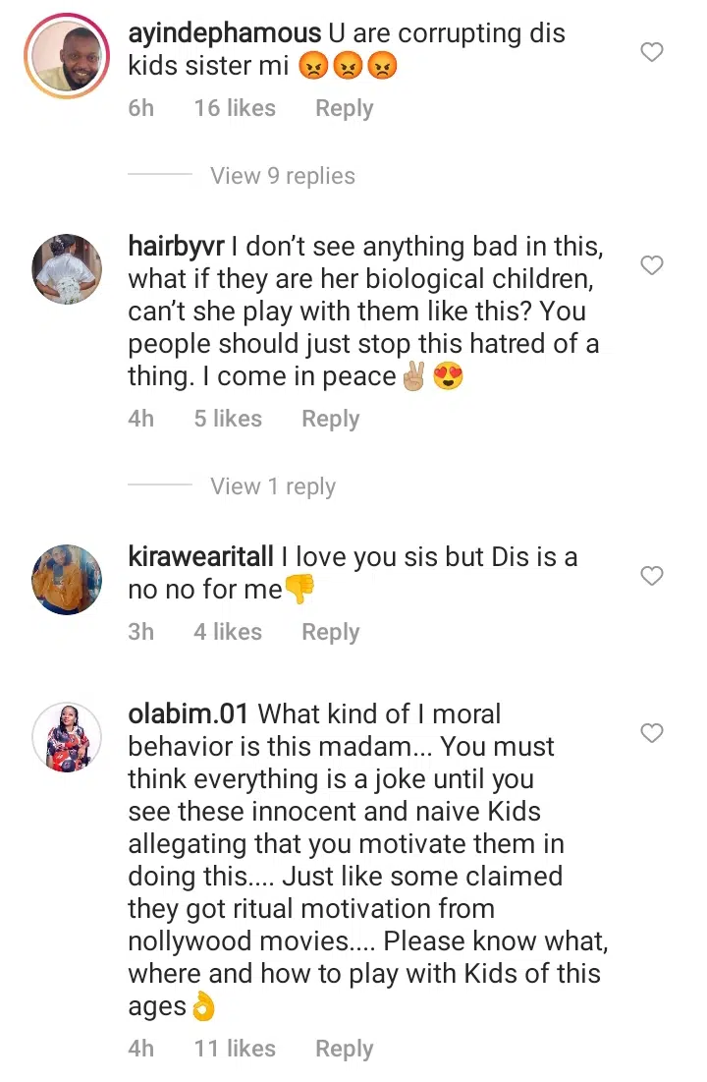Viewport: 707px width, 1082px height.
Task: Open the hairbyvr username link
Action: click(x=176, y=247)
